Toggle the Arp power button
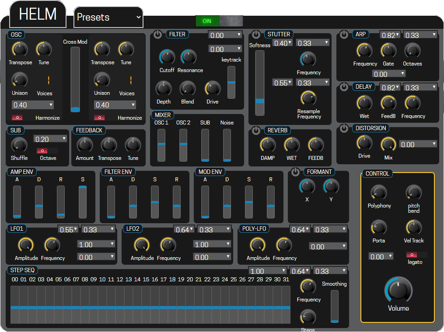The width and height of the screenshot is (444, 332). pos(344,35)
